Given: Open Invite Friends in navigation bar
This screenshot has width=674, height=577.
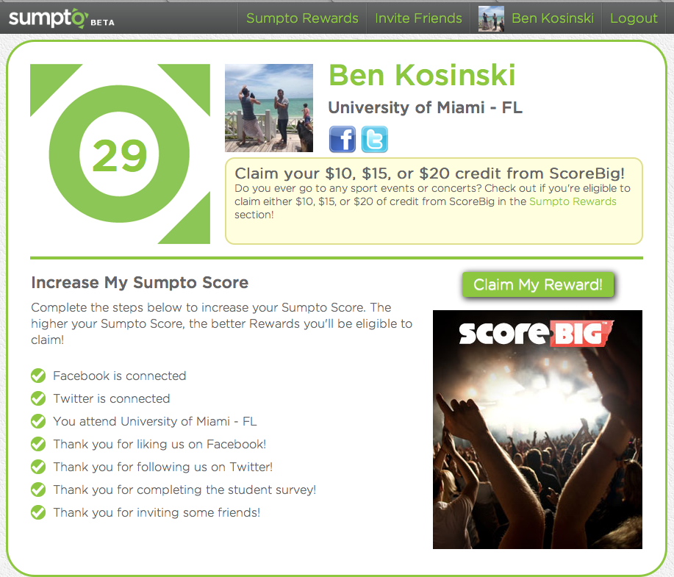Looking at the screenshot, I should point(418,18).
